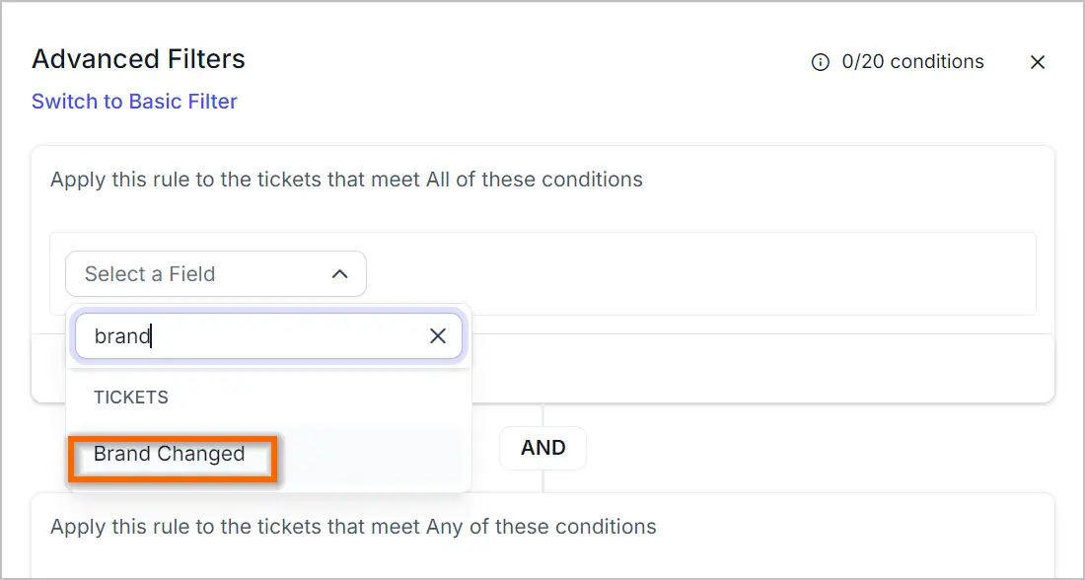Click the All of these conditions description

(x=346, y=180)
